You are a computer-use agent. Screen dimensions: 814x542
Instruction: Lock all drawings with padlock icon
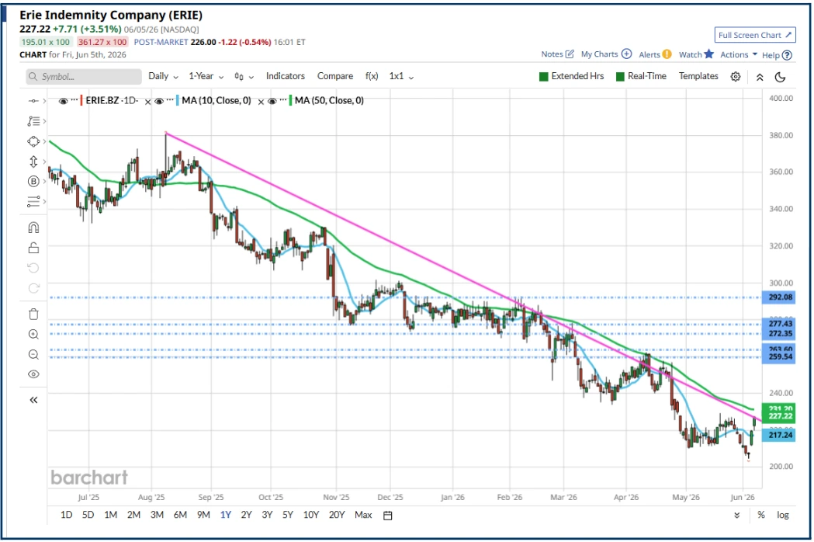point(33,248)
